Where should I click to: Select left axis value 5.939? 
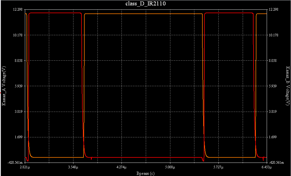18,86
